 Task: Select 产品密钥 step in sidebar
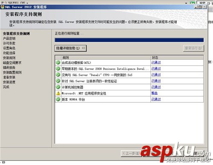point(9,38)
